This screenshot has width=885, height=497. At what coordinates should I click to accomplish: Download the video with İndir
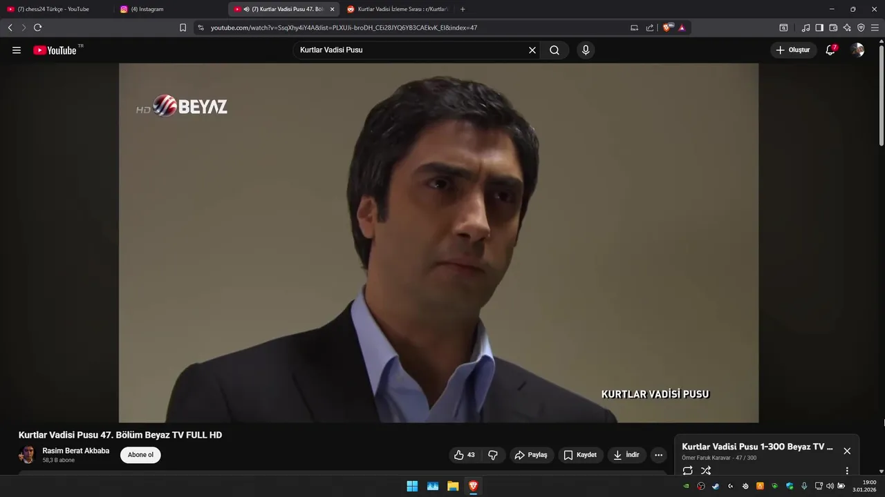coord(626,455)
